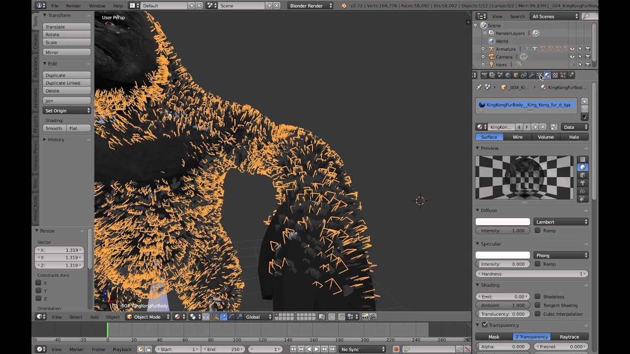Toggle the Armature visibility eye
This screenshot has width=630, height=354.
click(x=572, y=49)
